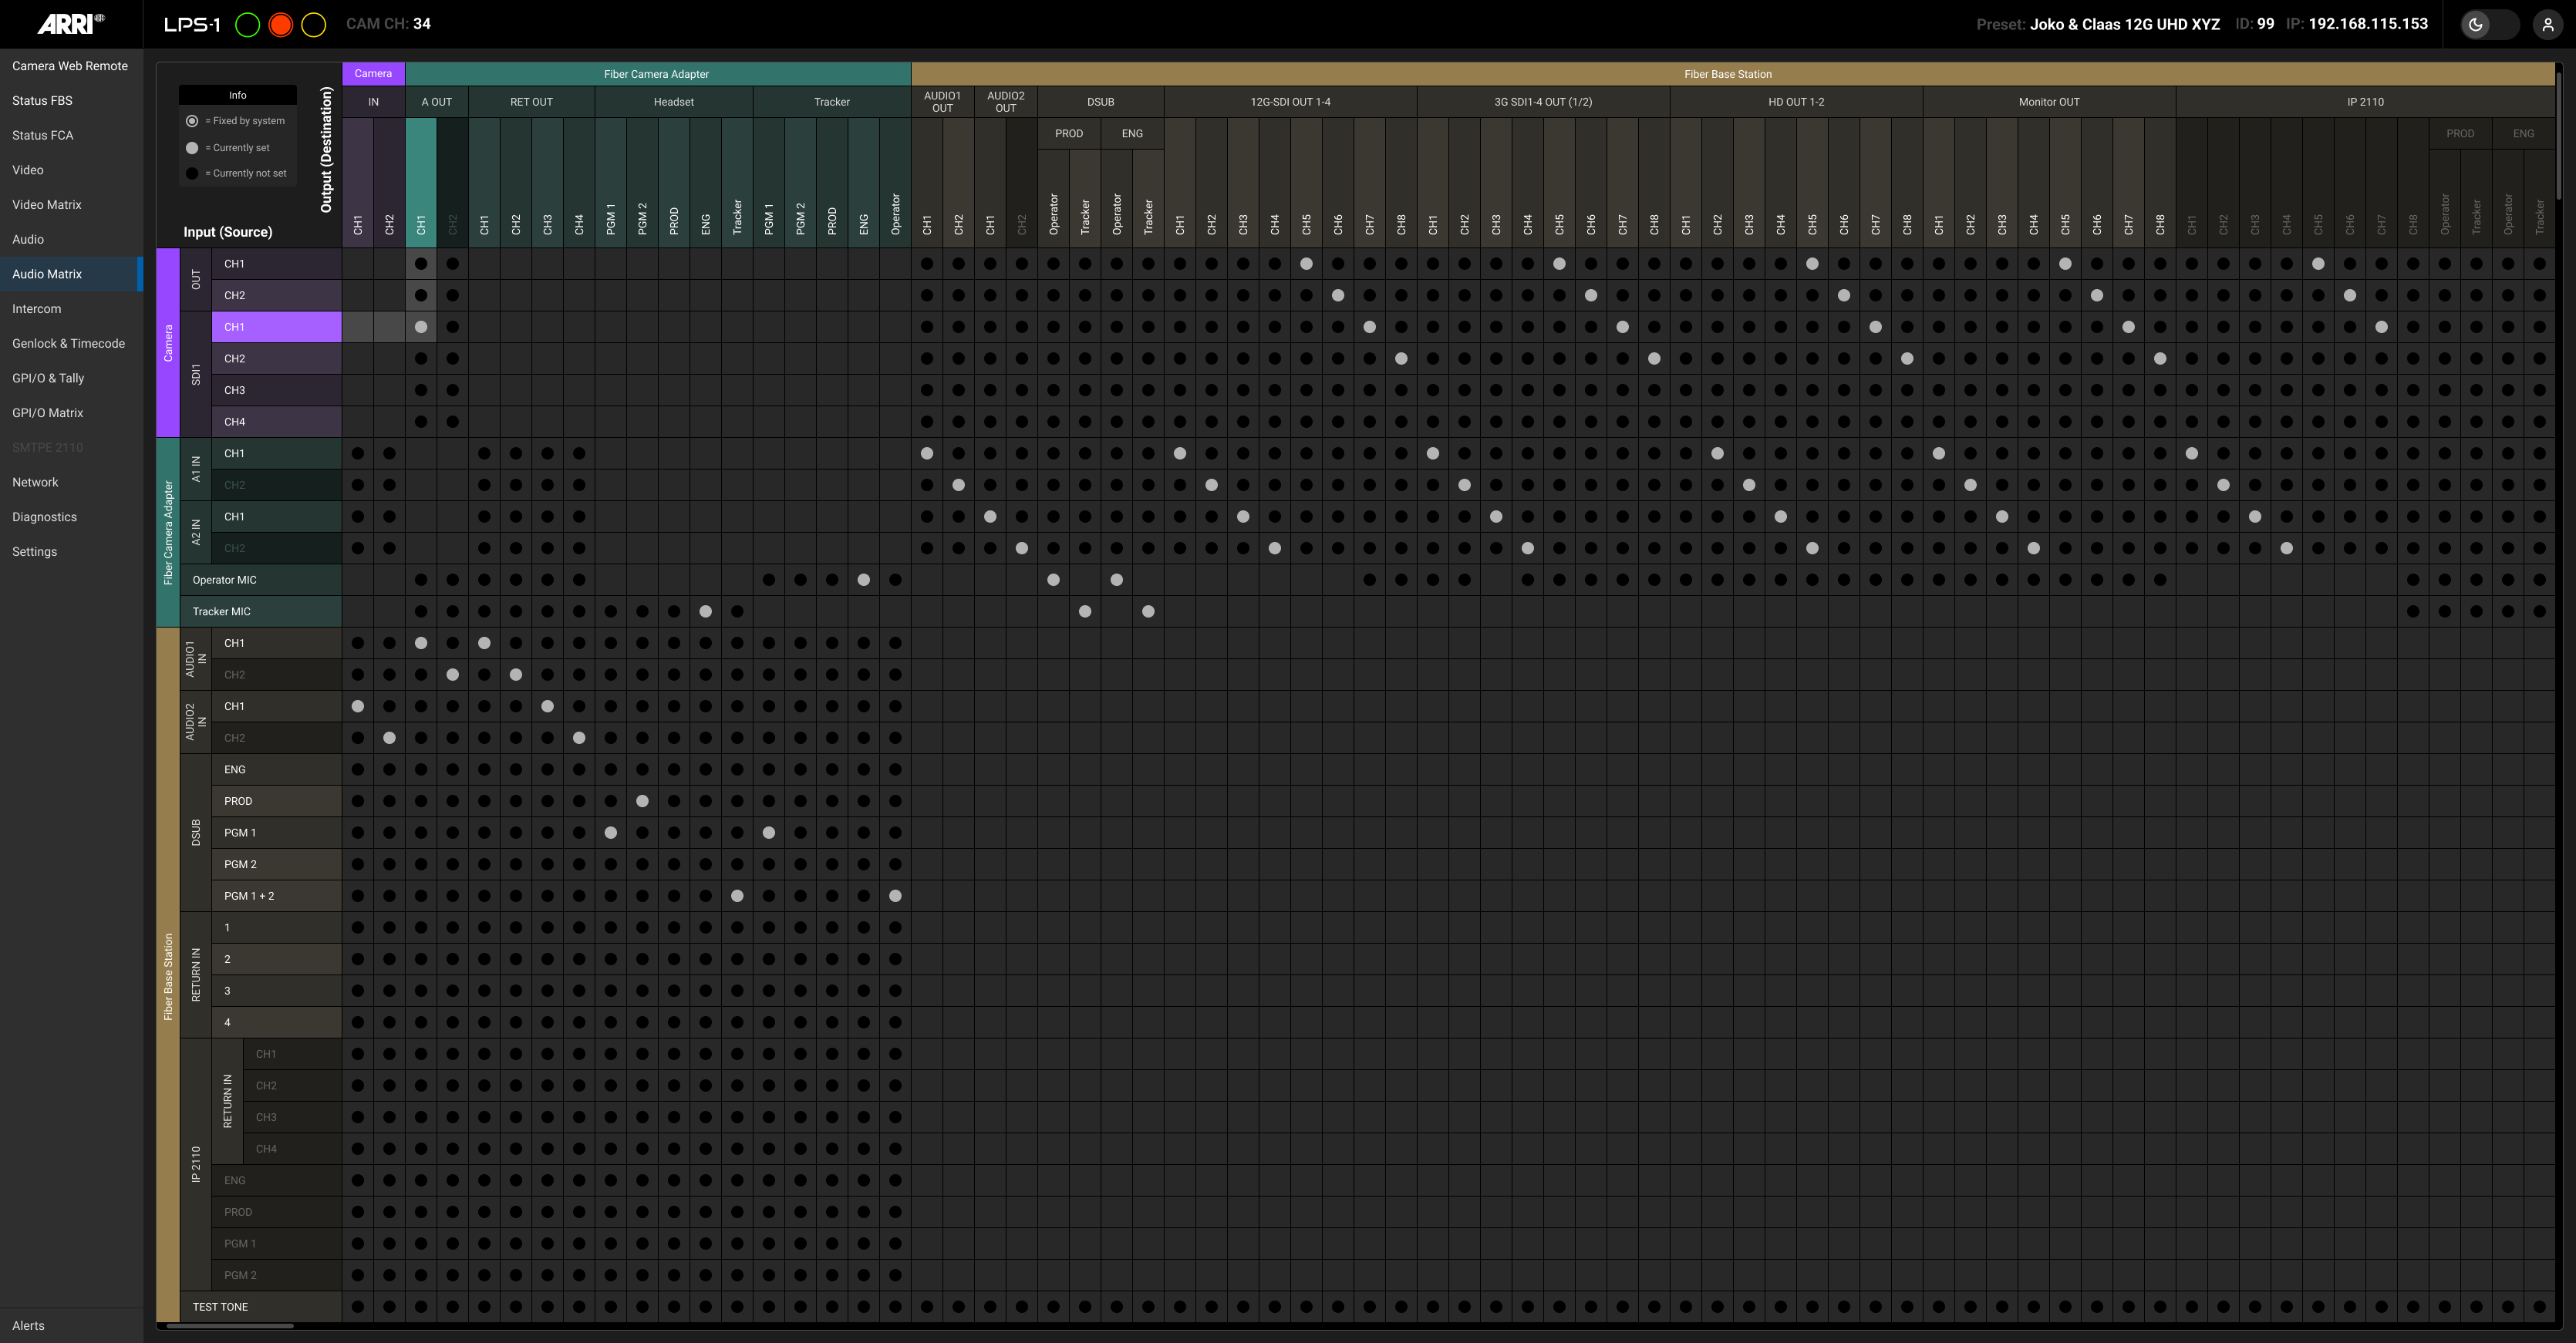Open the user profile icon
Screen dimensions: 2576x1343
[x=2547, y=25]
